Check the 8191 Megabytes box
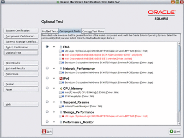This screenshot has width=184, height=138. tap(60, 96)
